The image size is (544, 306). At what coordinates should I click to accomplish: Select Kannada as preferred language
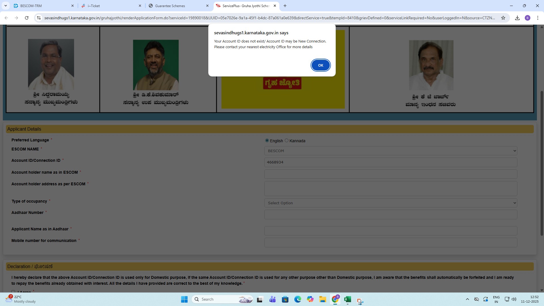tap(286, 141)
